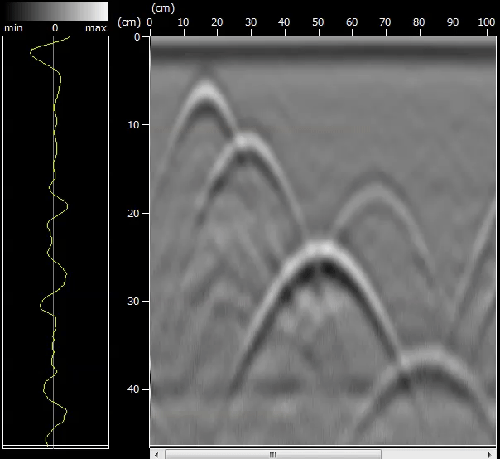This screenshot has height=459, width=500.
Task: Click the horizontal scrollbar right arrow
Action: (490, 455)
